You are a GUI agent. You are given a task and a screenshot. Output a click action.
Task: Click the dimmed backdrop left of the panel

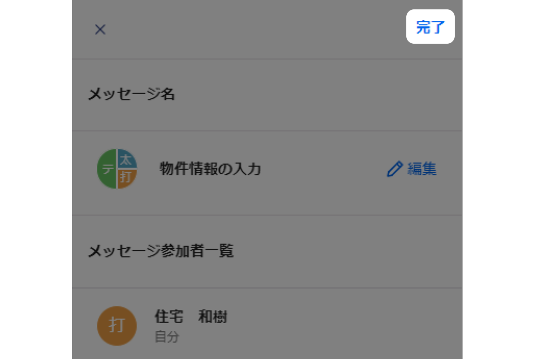tap(35, 179)
